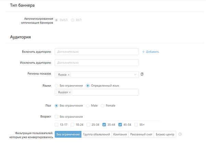Remove the Russia region tag
Screen dimensions: 206x143
tap(68, 75)
